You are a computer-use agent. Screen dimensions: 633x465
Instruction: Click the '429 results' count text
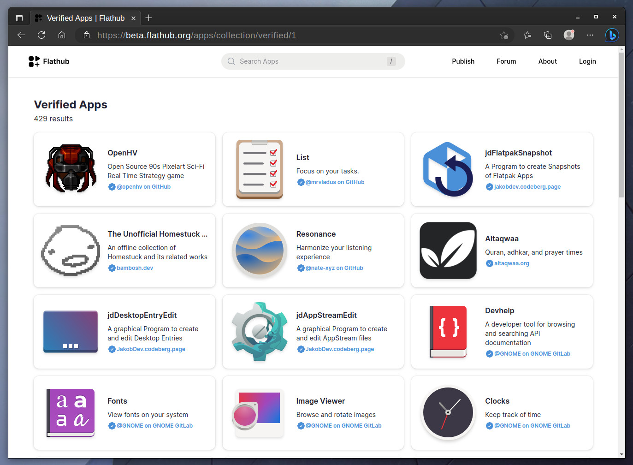(53, 119)
